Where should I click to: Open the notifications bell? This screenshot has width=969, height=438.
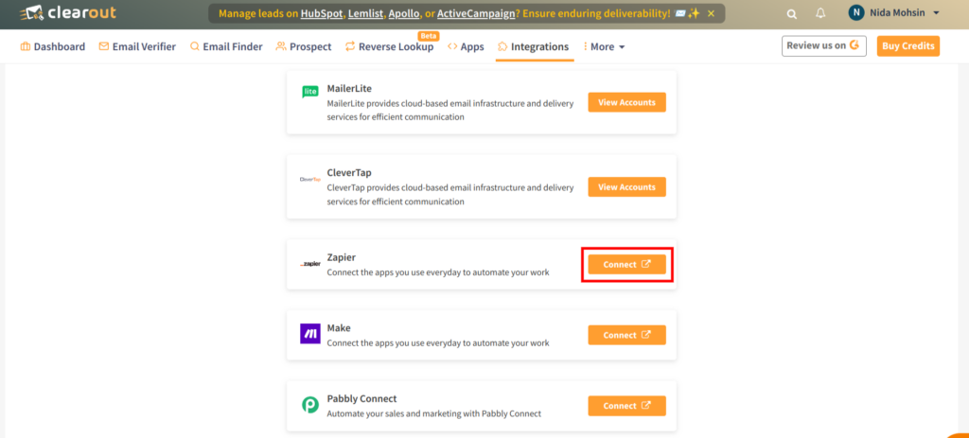coord(820,13)
